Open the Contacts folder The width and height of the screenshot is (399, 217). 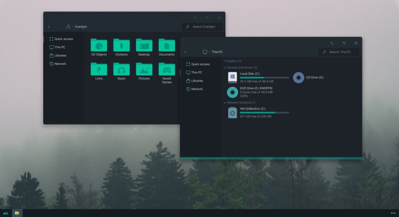click(x=121, y=46)
